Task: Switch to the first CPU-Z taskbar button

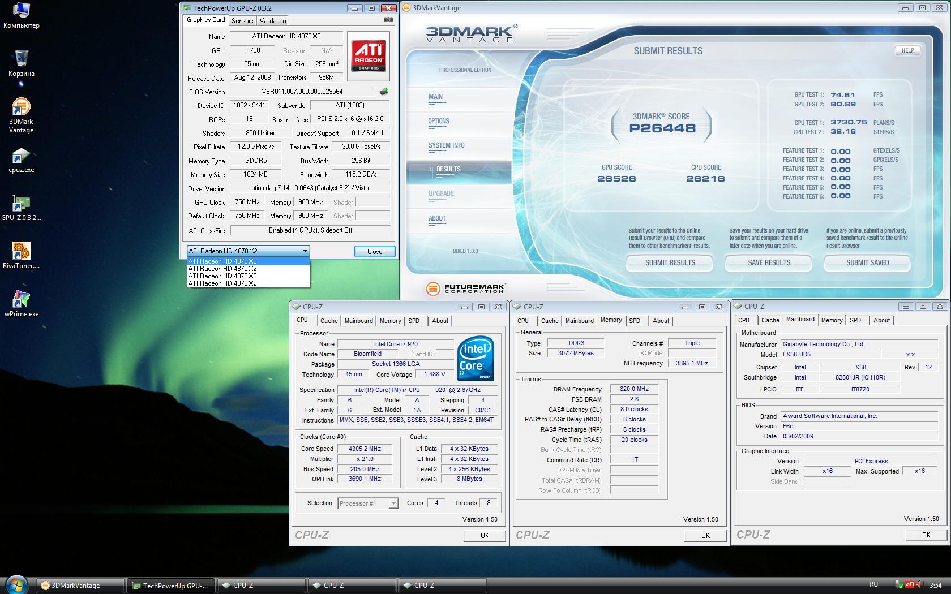Action: pos(261,586)
